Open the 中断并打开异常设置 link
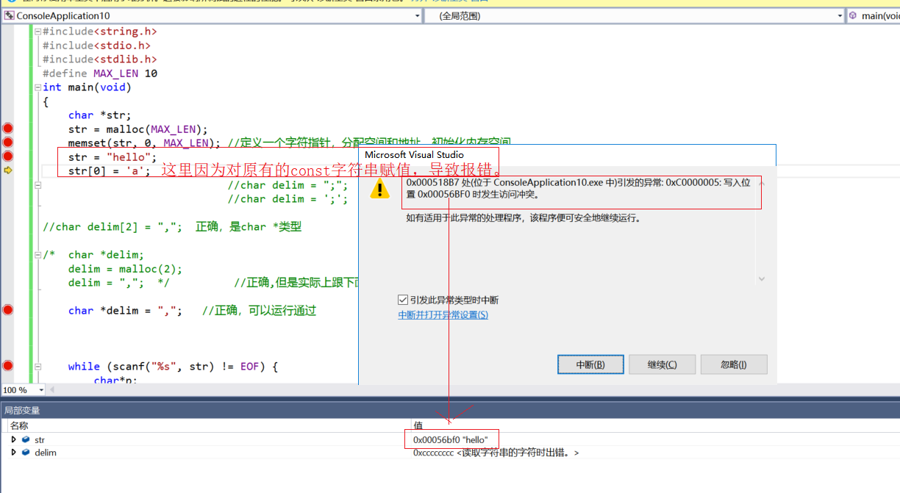Screen dimensions: 900x493 coord(443,314)
